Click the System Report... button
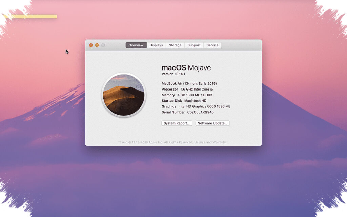347x217 pixels. (177, 123)
